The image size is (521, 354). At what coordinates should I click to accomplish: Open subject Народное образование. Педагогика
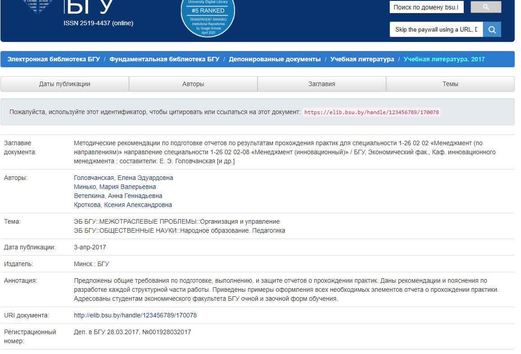(x=180, y=230)
